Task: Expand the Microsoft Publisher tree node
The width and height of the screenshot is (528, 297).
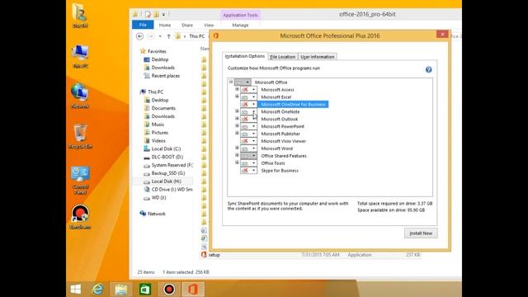Action: (x=237, y=134)
